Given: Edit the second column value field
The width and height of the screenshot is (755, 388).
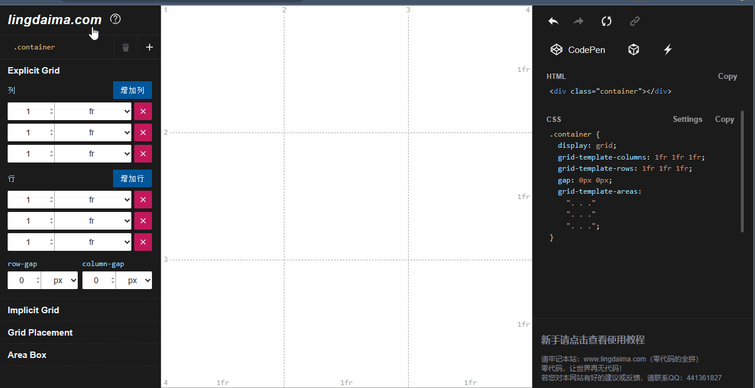Looking at the screenshot, I should [31, 132].
